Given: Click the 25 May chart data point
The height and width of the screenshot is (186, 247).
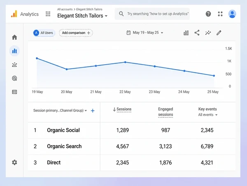Looking at the screenshot, I should 214,76.
